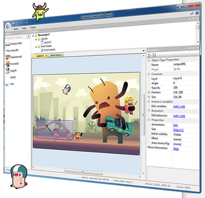This screenshot has height=198, width=205.
Task: Close the Layout 1 tab with its x
Action: (x=46, y=56)
